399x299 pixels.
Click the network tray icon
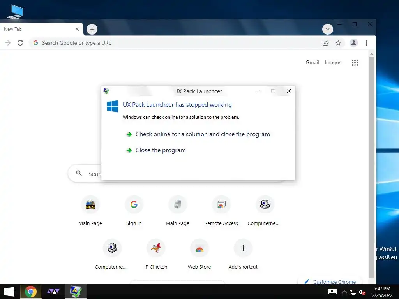tap(353, 292)
